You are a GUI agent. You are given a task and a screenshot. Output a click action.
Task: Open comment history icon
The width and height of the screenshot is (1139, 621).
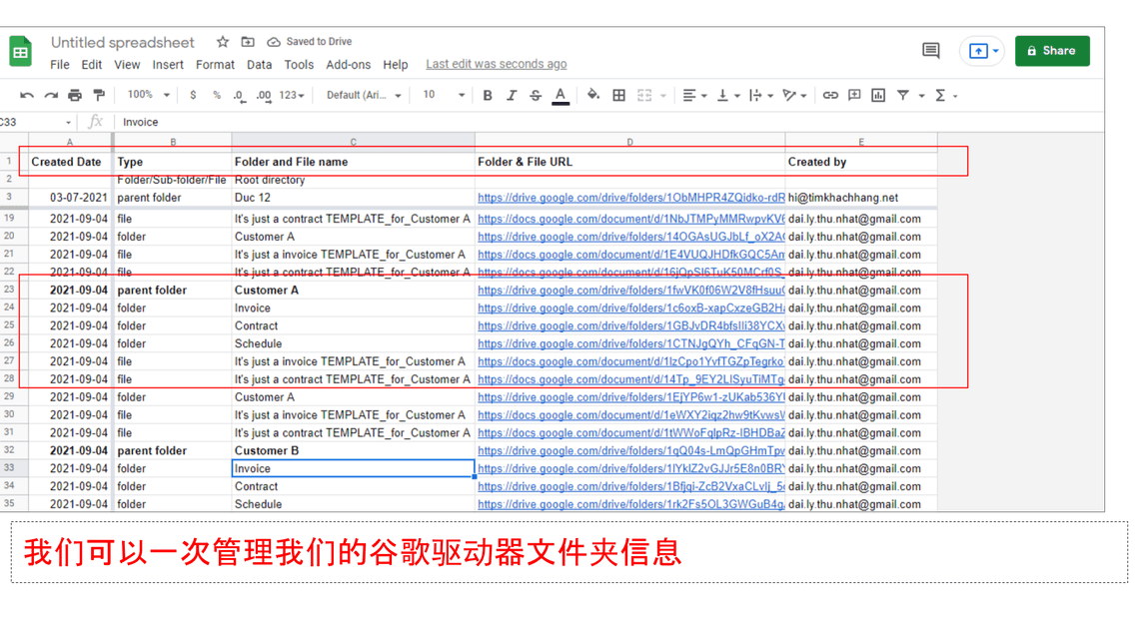tap(930, 51)
